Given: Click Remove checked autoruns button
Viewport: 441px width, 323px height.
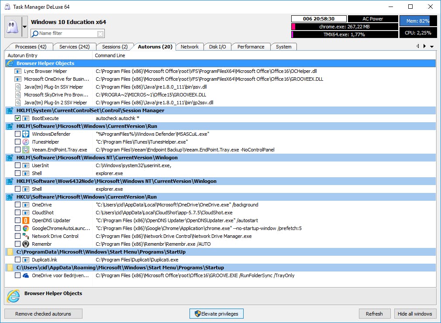Looking at the screenshot, I should tap(43, 314).
